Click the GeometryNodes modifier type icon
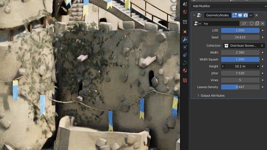 tap(199, 15)
